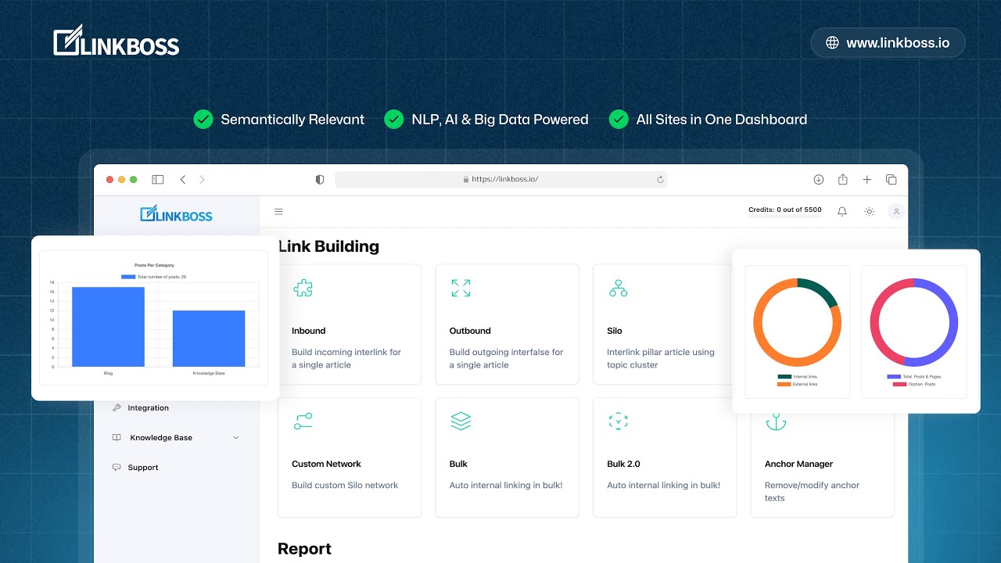Open the Outbound link building card

click(x=507, y=324)
